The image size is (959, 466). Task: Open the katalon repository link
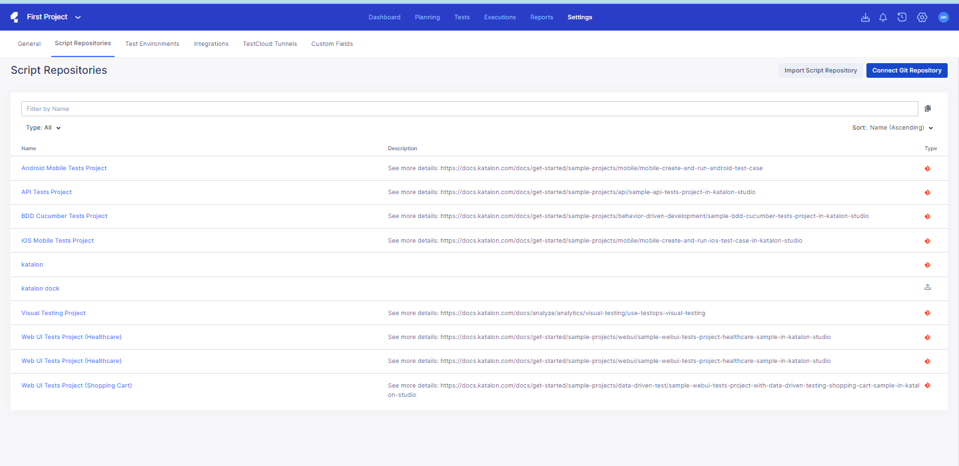coord(32,265)
